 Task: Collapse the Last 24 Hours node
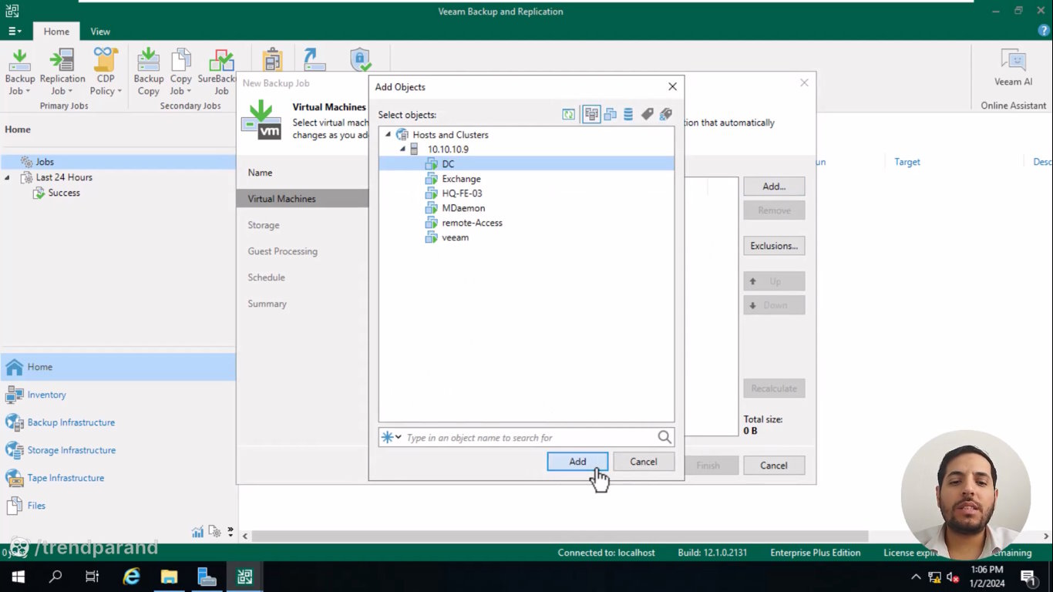8,177
